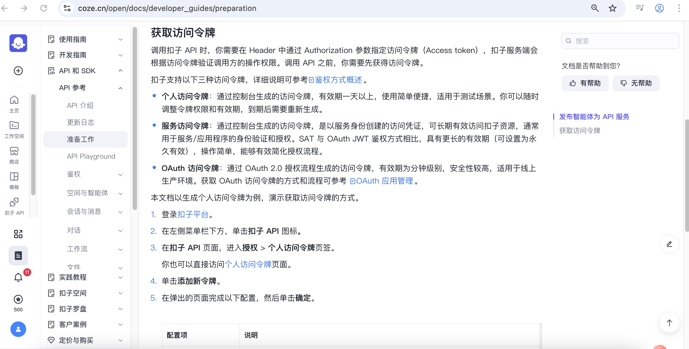The width and height of the screenshot is (689, 349).
Task: Click the page's main vertical scrollbar
Action: [687, 176]
